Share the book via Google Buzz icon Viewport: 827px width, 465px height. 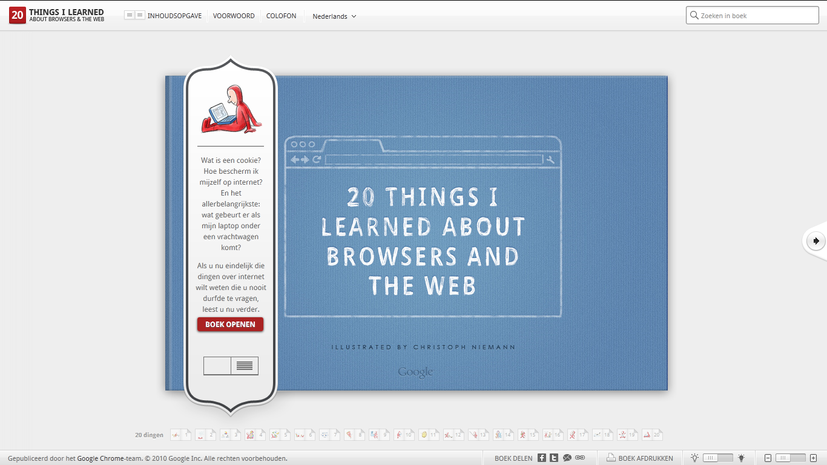567,458
